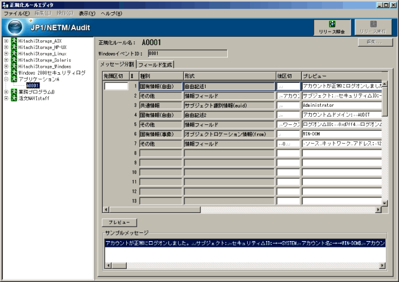The image size is (399, 282).
Task: Click the 先頭区切 input field in row 1
Action: click(x=116, y=86)
